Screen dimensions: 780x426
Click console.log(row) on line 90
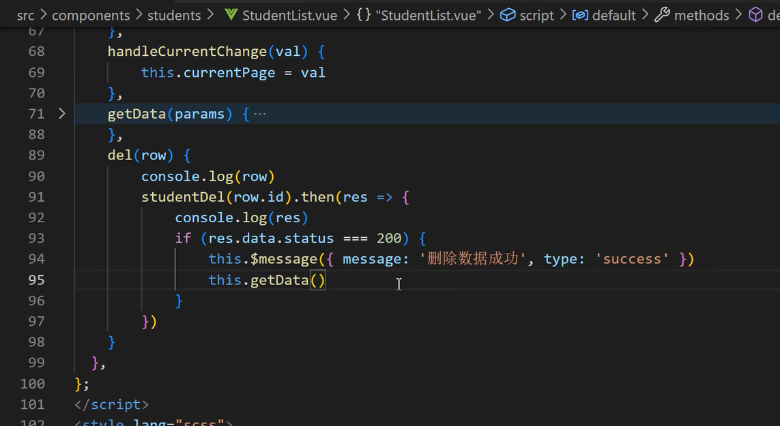[208, 177]
